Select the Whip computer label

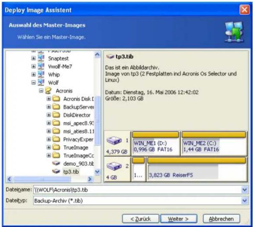tap(54, 75)
